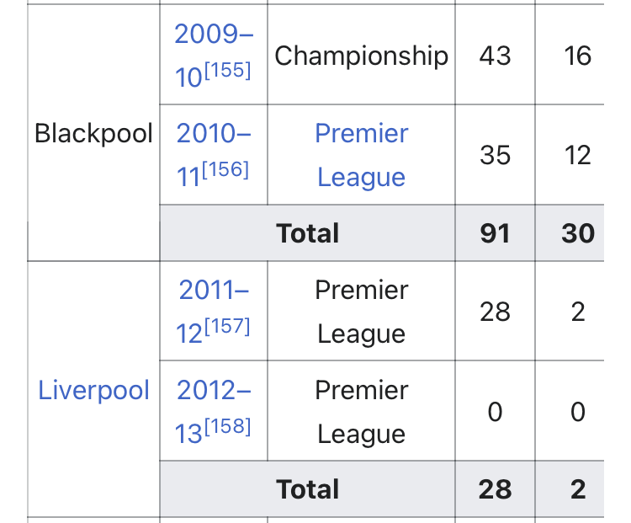Viewport: 631px width, 523px height.
Task: Open citation reference 157
Action: (x=227, y=327)
